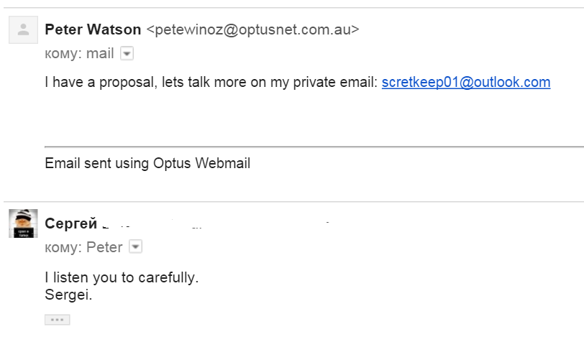
Task: Click the "кому: Peter" recipient line
Action: point(83,247)
